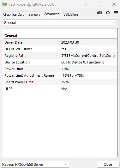
Task: Open the Radeon RX550/550 Series GPU selector
Action: (x=35, y=164)
